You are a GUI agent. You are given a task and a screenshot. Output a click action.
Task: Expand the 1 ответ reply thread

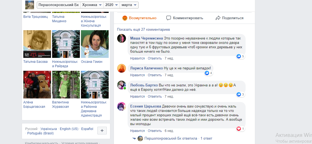pyautogui.click(x=206, y=139)
